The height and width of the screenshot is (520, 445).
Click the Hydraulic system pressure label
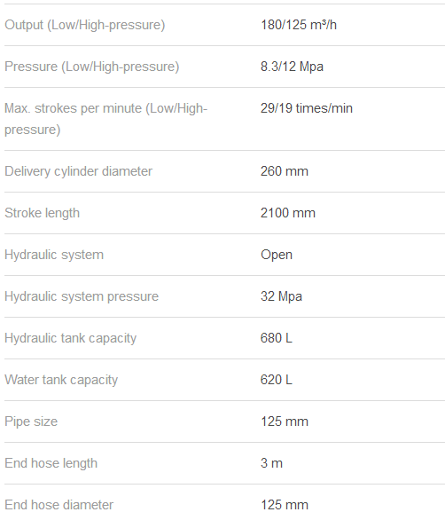[82, 296]
